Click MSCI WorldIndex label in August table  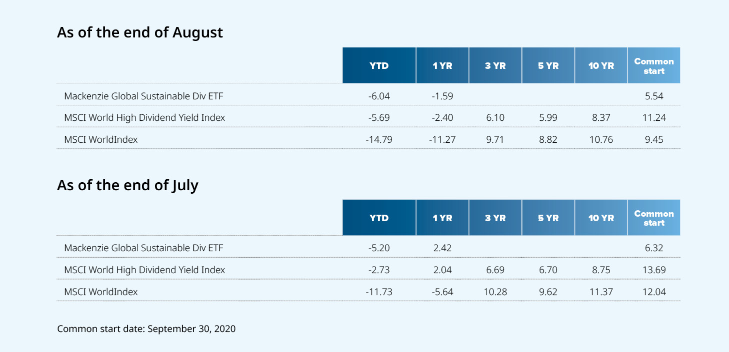tap(101, 140)
